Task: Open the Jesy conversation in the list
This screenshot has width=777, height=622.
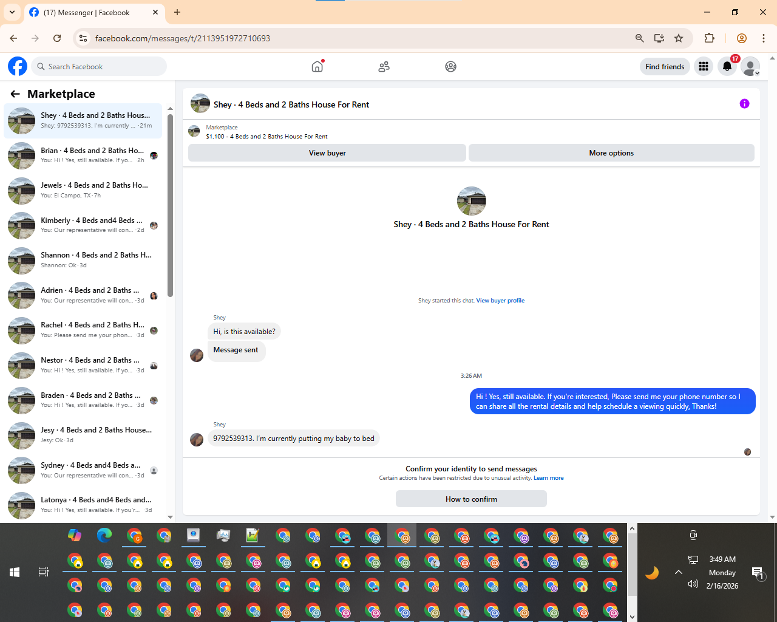Action: tap(83, 436)
